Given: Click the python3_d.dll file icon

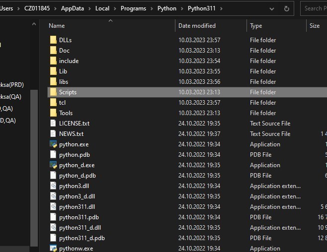Looking at the screenshot, I should (x=53, y=196).
